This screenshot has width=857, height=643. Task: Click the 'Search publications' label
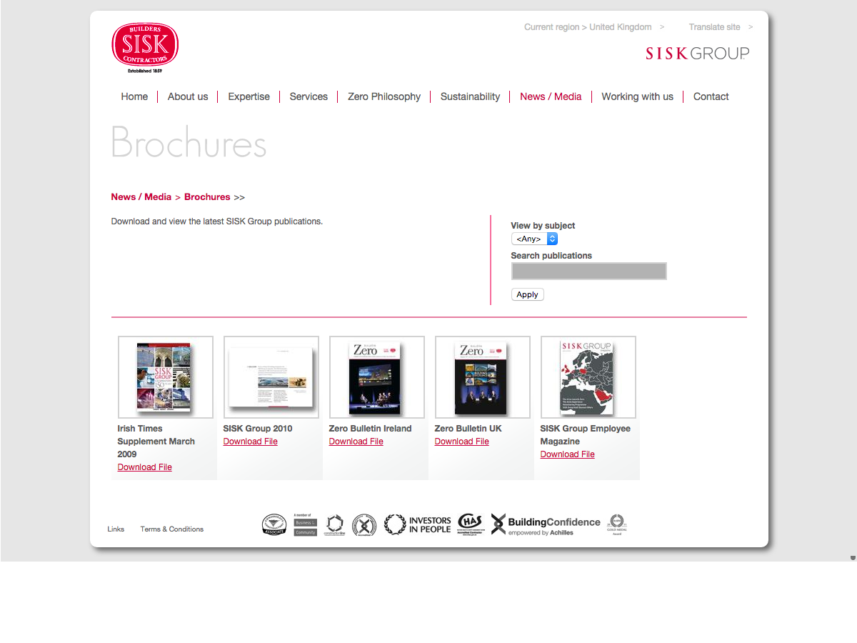(x=551, y=256)
